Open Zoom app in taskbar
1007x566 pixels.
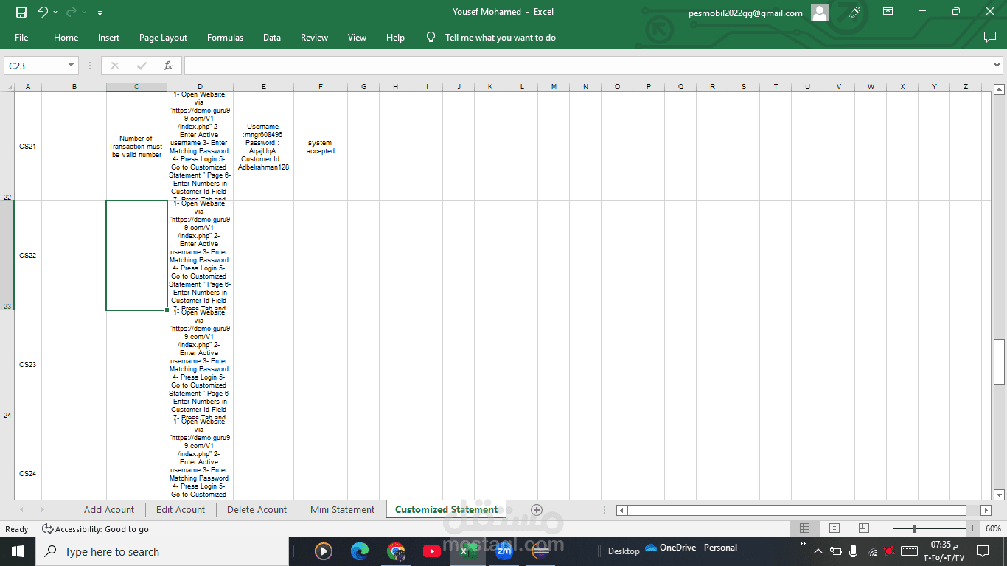coord(504,551)
